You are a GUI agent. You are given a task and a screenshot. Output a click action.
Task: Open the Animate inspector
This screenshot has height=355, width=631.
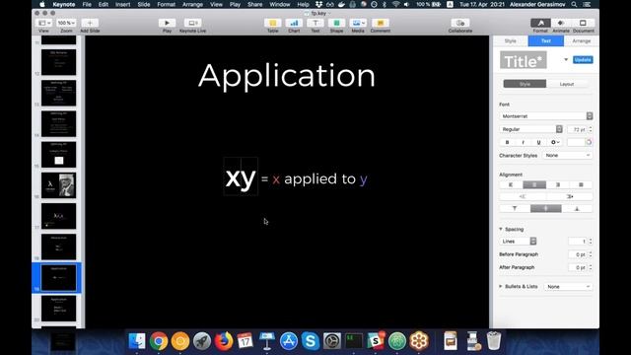pyautogui.click(x=561, y=23)
